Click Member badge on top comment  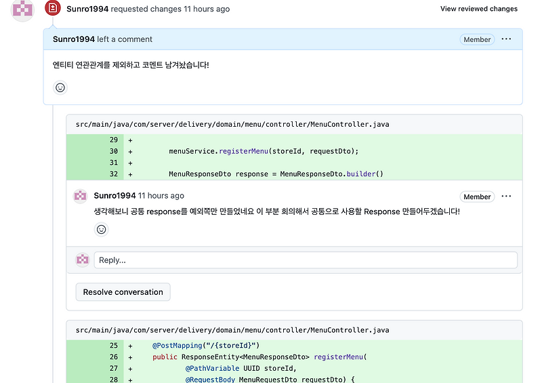pos(477,39)
